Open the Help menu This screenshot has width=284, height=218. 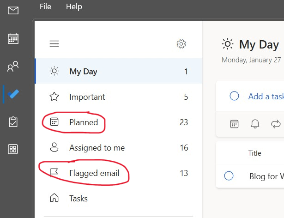point(74,7)
